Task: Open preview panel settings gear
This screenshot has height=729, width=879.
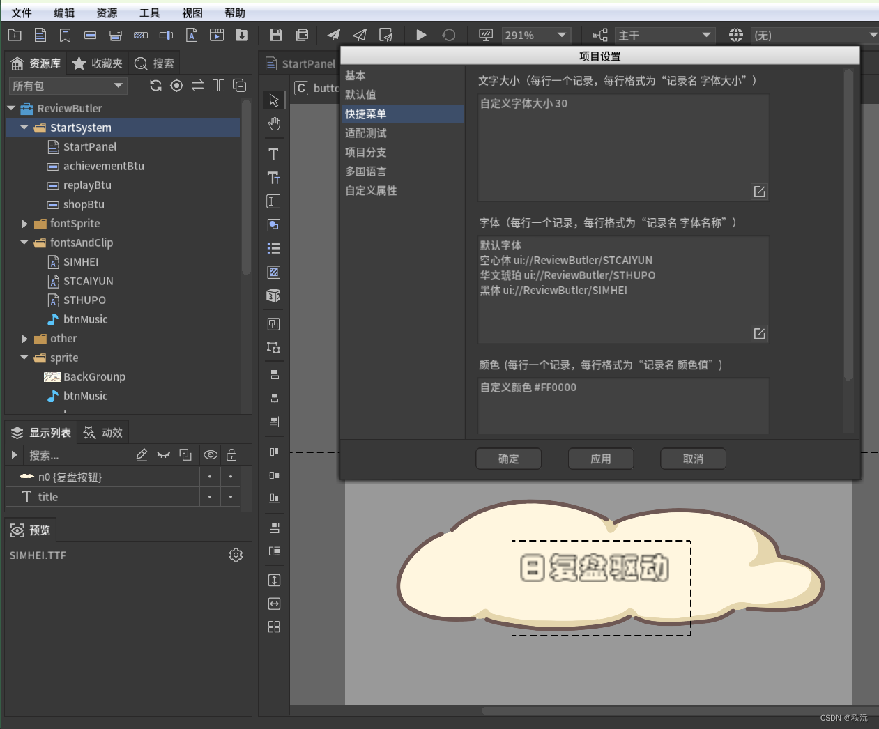Action: pyautogui.click(x=236, y=555)
